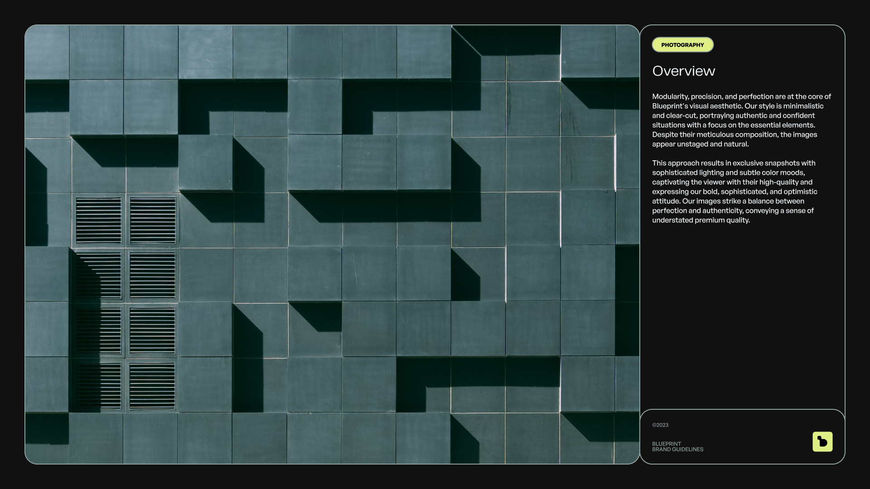870x489 pixels.
Task: Click second-row right ventilation grille
Action: coord(152,275)
